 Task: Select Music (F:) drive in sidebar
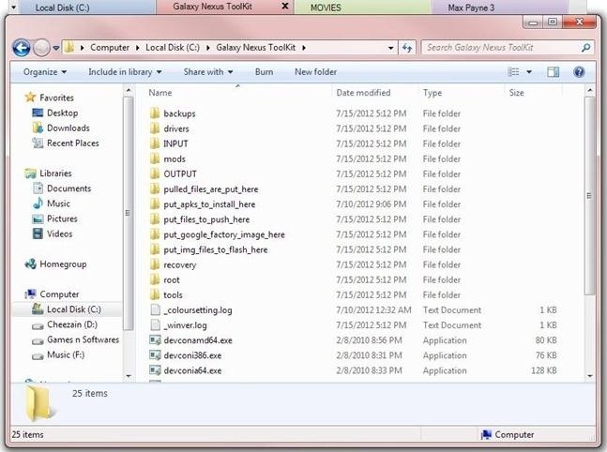66,354
